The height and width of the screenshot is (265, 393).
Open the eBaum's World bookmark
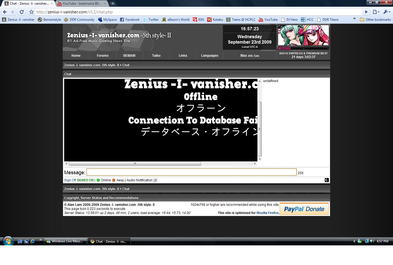pos(175,20)
